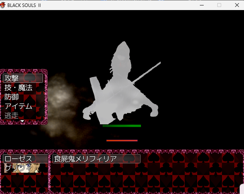Click the BLACK SOULS II window title text

(24, 5)
